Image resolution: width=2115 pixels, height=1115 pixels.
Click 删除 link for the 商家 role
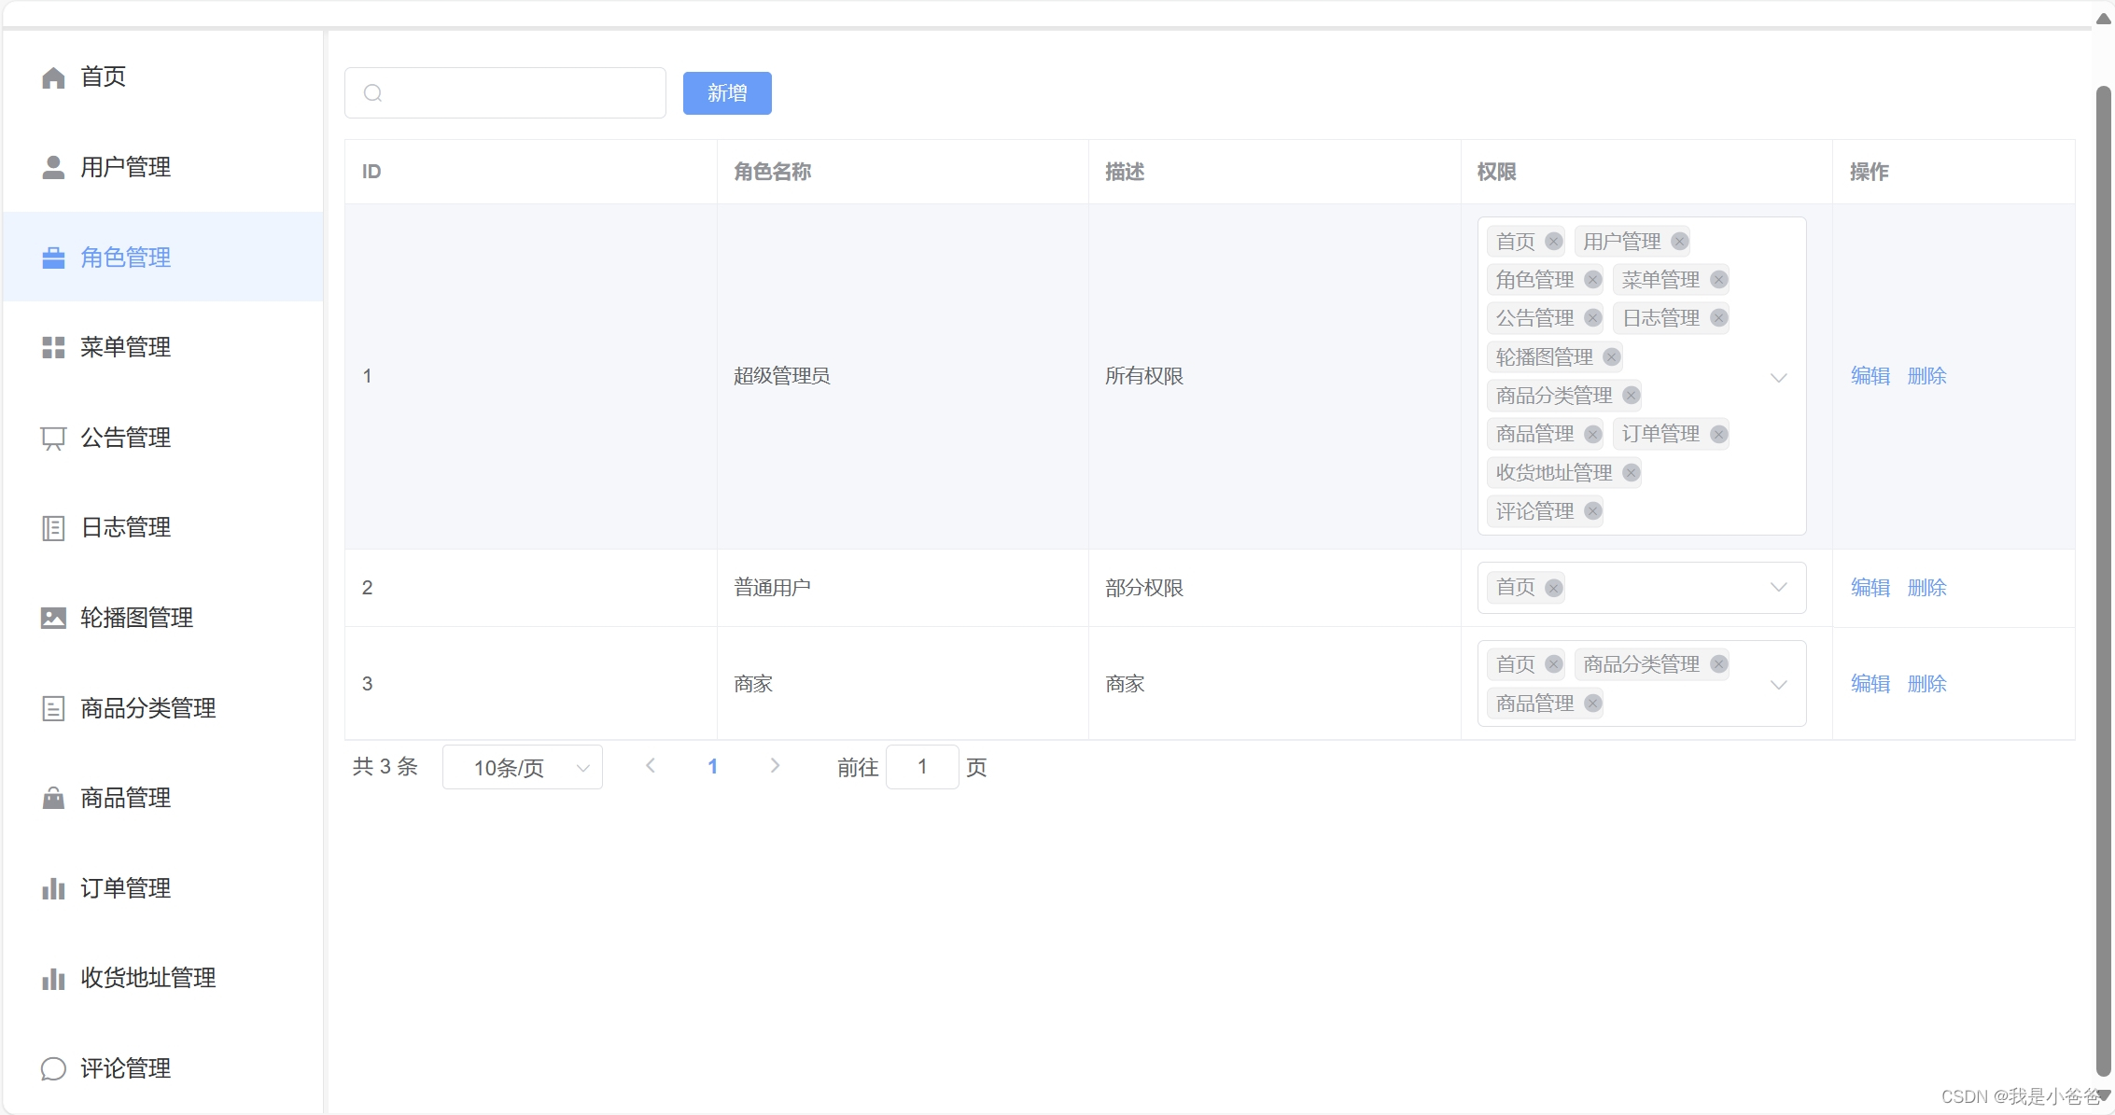(1926, 684)
